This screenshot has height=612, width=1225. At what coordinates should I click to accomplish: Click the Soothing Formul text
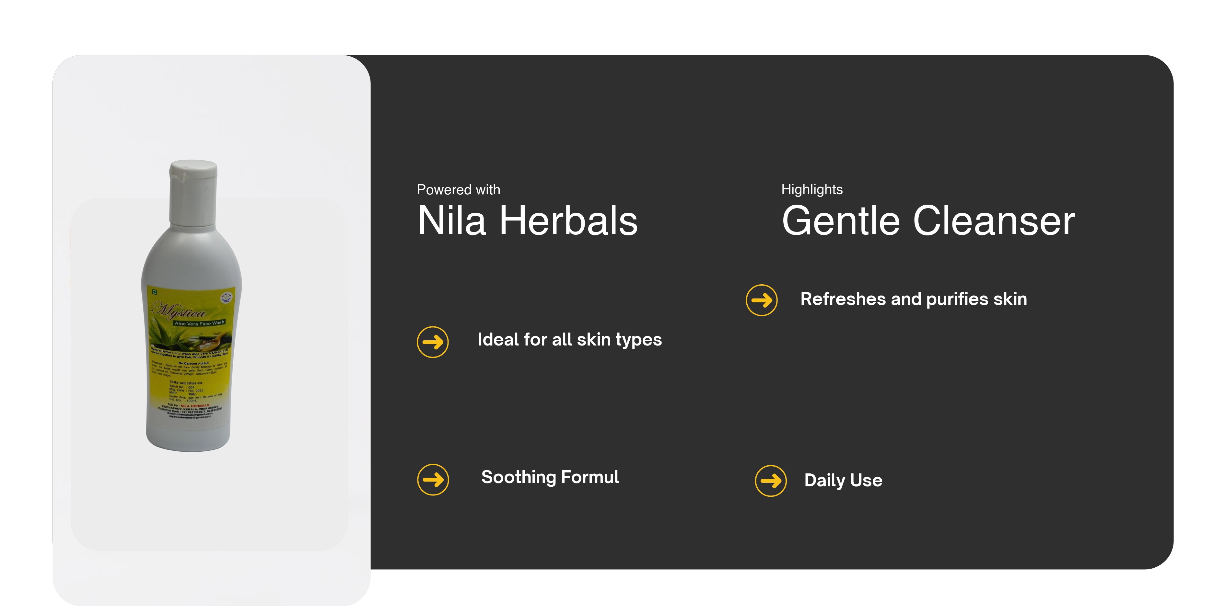(x=550, y=477)
